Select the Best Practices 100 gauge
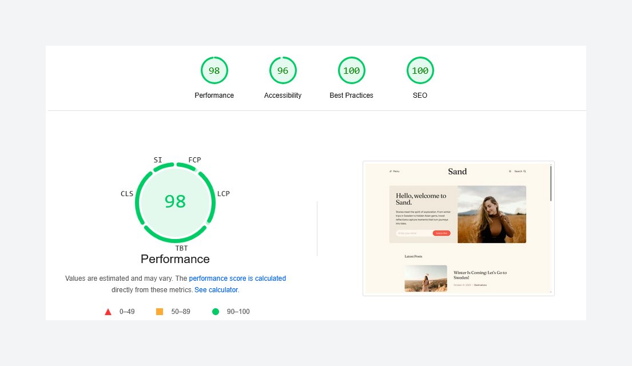Screen dimensions: 632x366 tap(351, 70)
